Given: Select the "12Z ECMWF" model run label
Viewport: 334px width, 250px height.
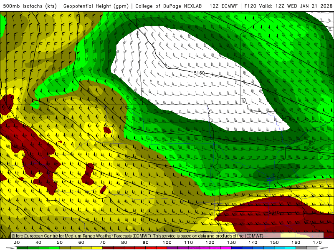Looking at the screenshot, I should pyautogui.click(x=224, y=6).
